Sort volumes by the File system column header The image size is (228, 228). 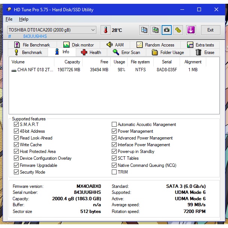coord(140,62)
